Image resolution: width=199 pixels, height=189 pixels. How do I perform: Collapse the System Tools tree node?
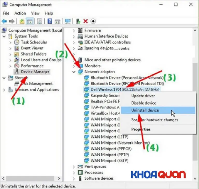tap(4, 36)
